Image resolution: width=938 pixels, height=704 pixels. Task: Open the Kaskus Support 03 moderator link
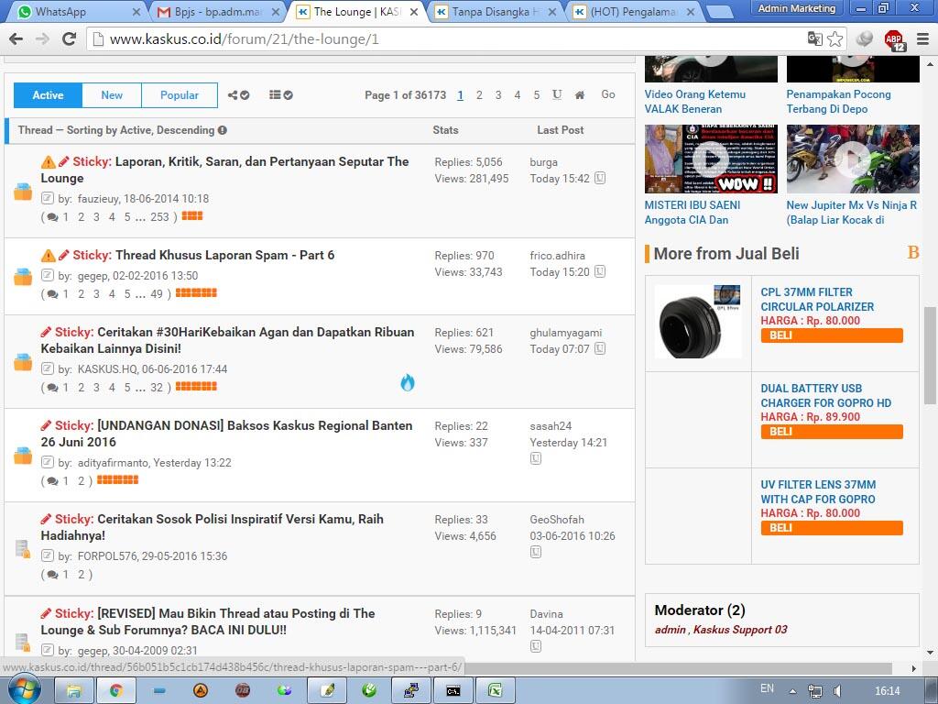[740, 630]
